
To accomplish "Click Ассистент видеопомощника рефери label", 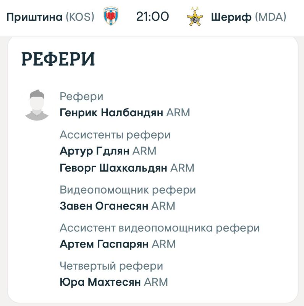I will pyautogui.click(x=160, y=228).
